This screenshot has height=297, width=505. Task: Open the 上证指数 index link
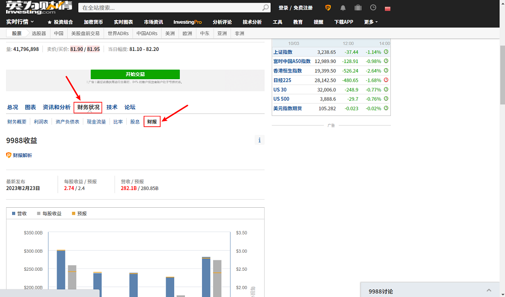point(283,52)
